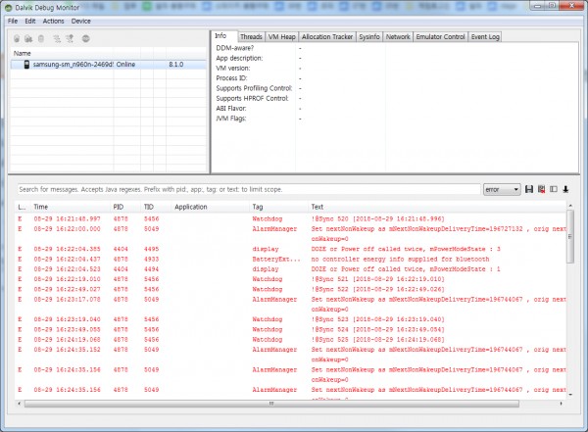
Task: Open the Edit menu
Action: point(30,21)
